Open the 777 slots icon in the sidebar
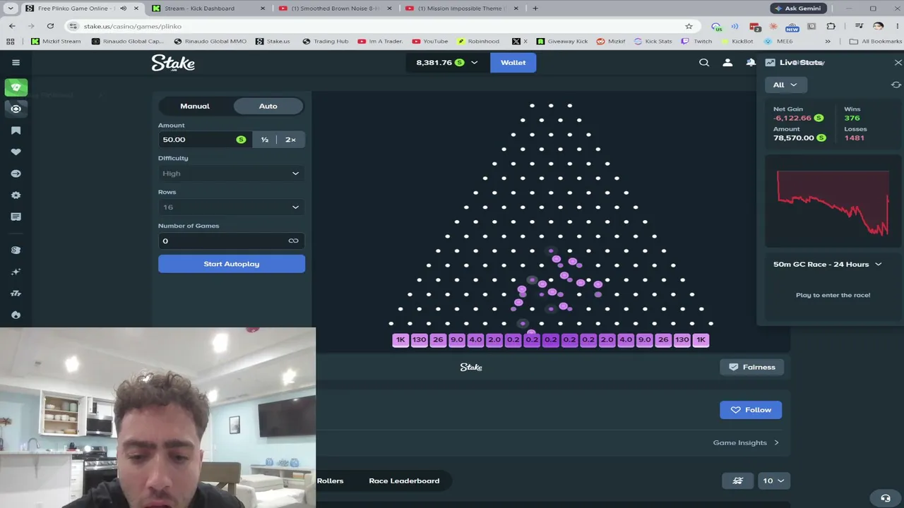 [x=16, y=294]
